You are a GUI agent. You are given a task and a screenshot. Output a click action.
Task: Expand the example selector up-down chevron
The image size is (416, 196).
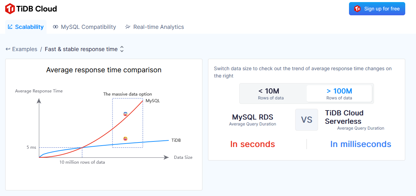pyautogui.click(x=122, y=49)
